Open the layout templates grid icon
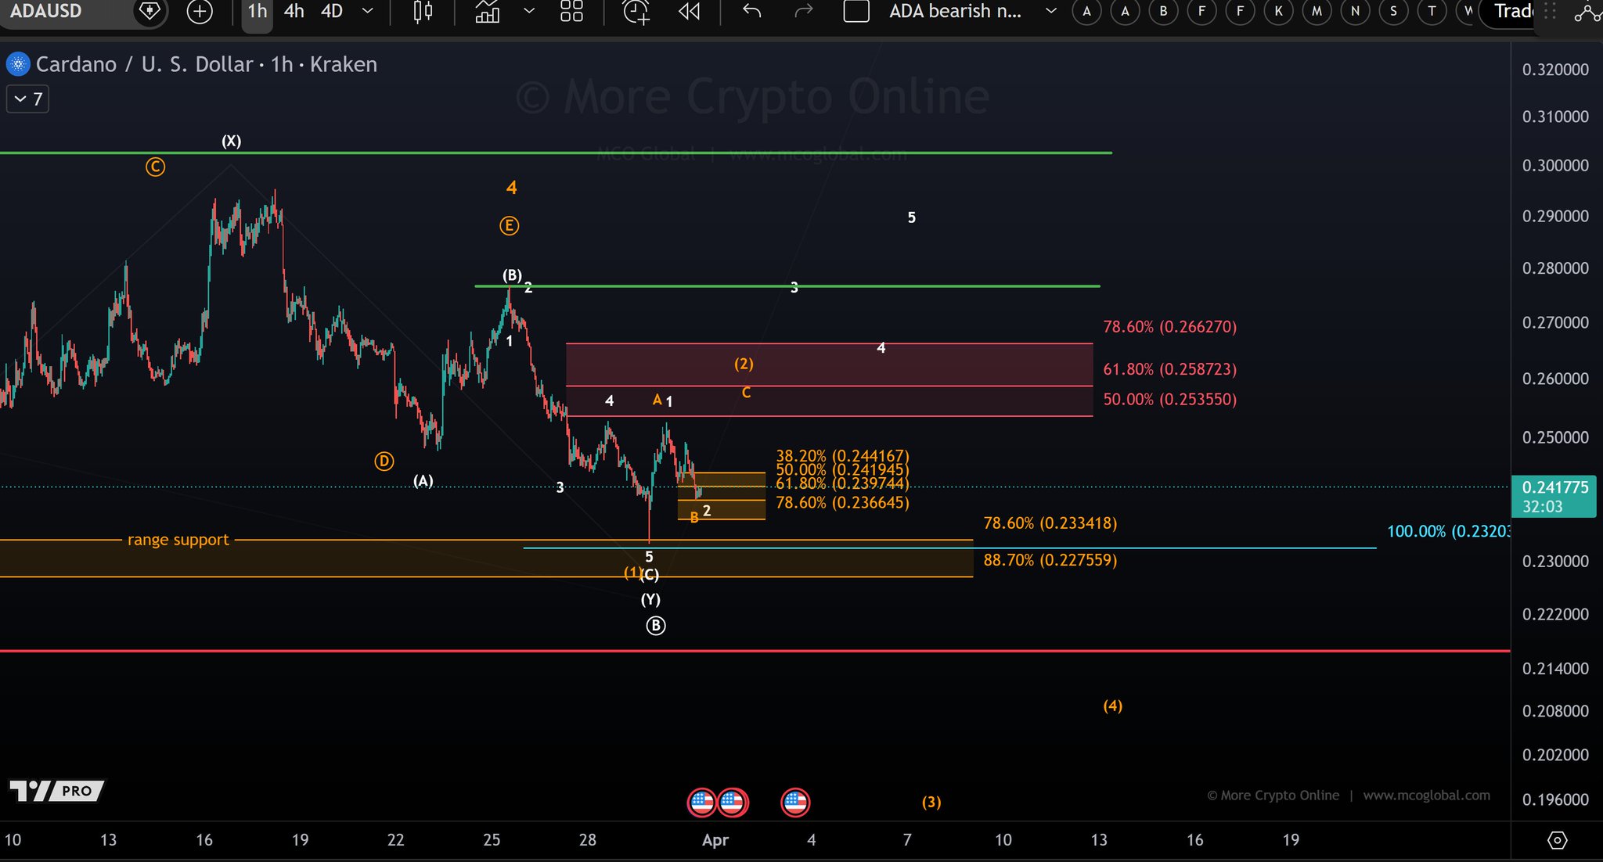Screen dimensions: 1603x862 tap(571, 12)
